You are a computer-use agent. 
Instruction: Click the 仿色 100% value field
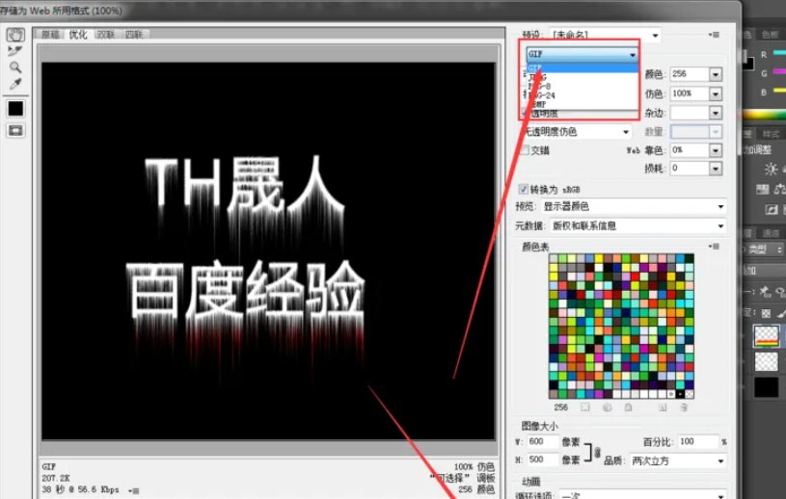coord(690,93)
